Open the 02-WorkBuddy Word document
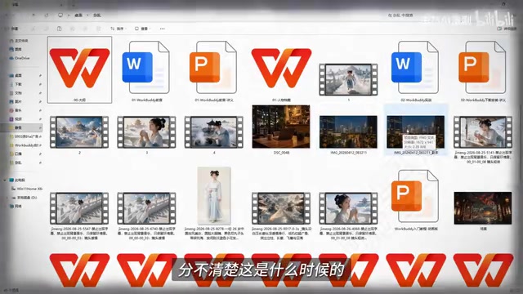The height and width of the screenshot is (294, 523). click(416, 69)
